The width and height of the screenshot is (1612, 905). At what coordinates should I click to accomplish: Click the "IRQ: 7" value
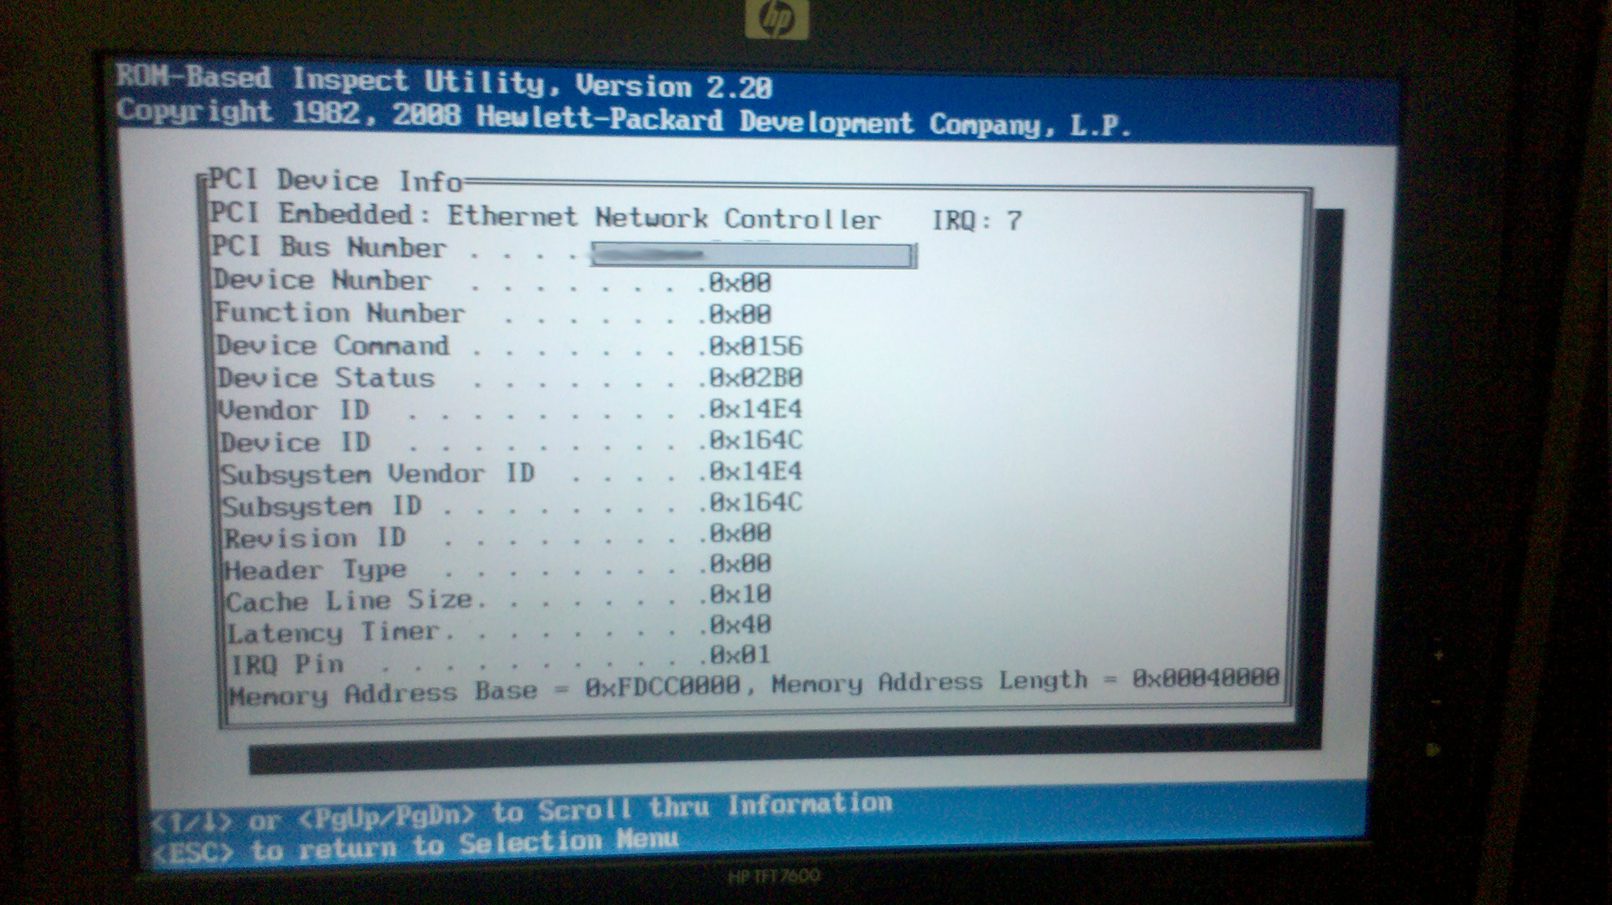tap(978, 220)
